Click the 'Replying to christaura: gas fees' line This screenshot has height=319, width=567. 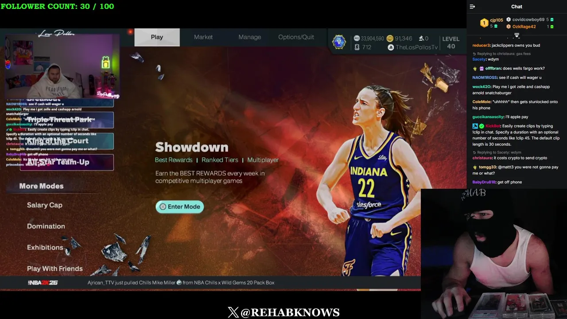click(x=501, y=54)
